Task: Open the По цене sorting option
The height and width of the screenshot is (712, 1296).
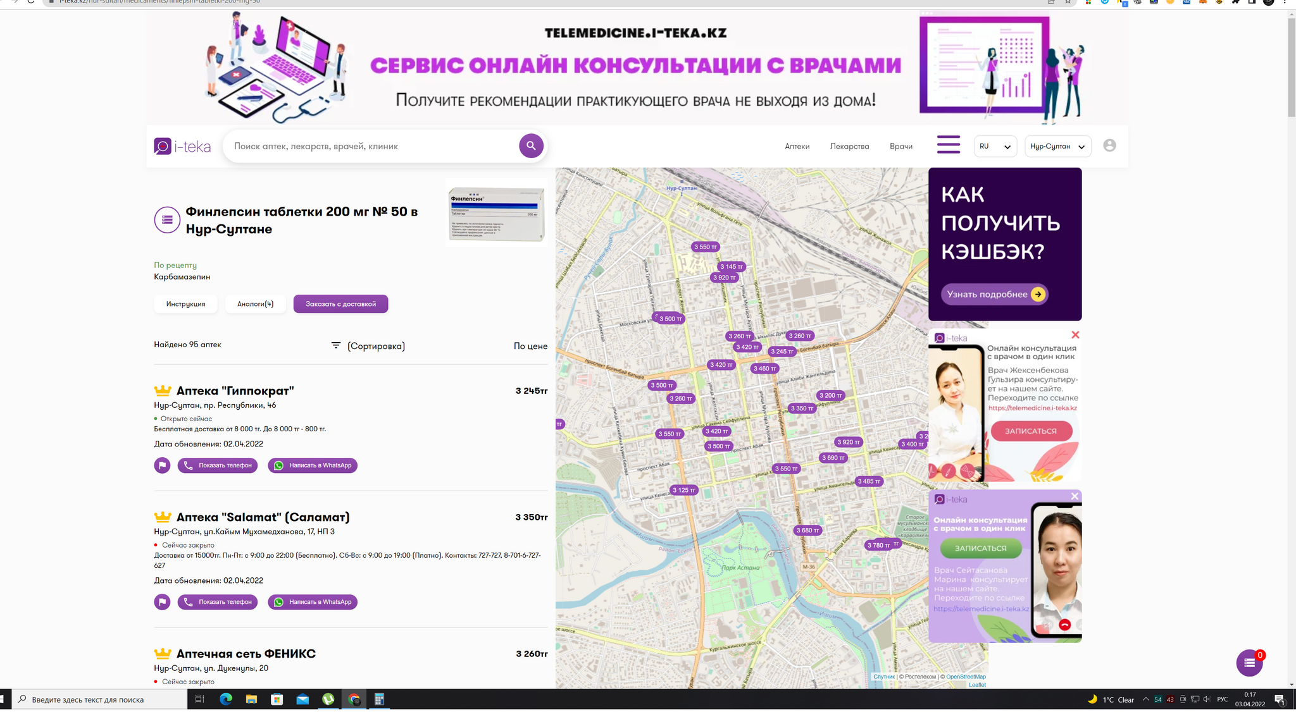Action: tap(530, 346)
